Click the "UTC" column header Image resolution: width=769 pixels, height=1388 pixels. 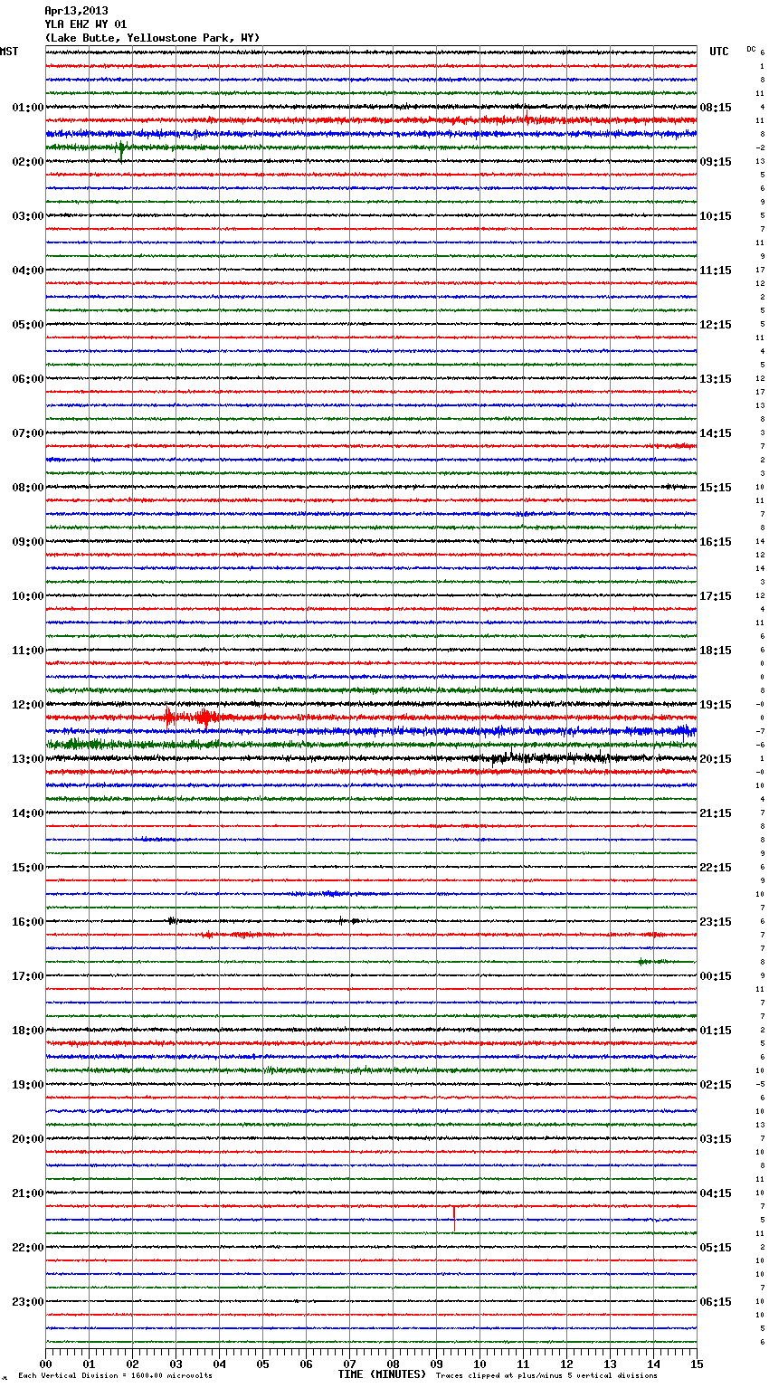719,52
